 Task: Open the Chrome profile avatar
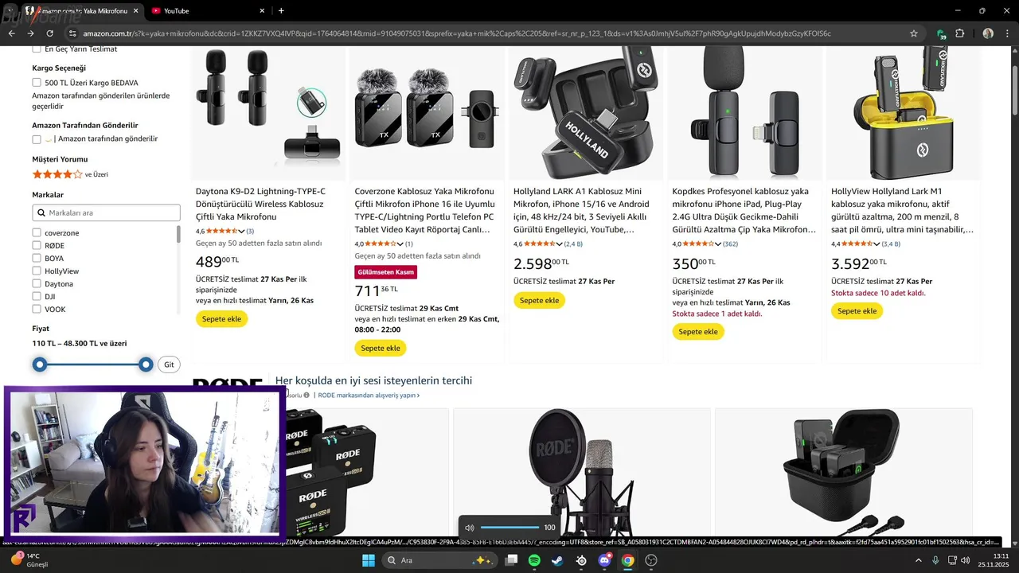pyautogui.click(x=988, y=33)
